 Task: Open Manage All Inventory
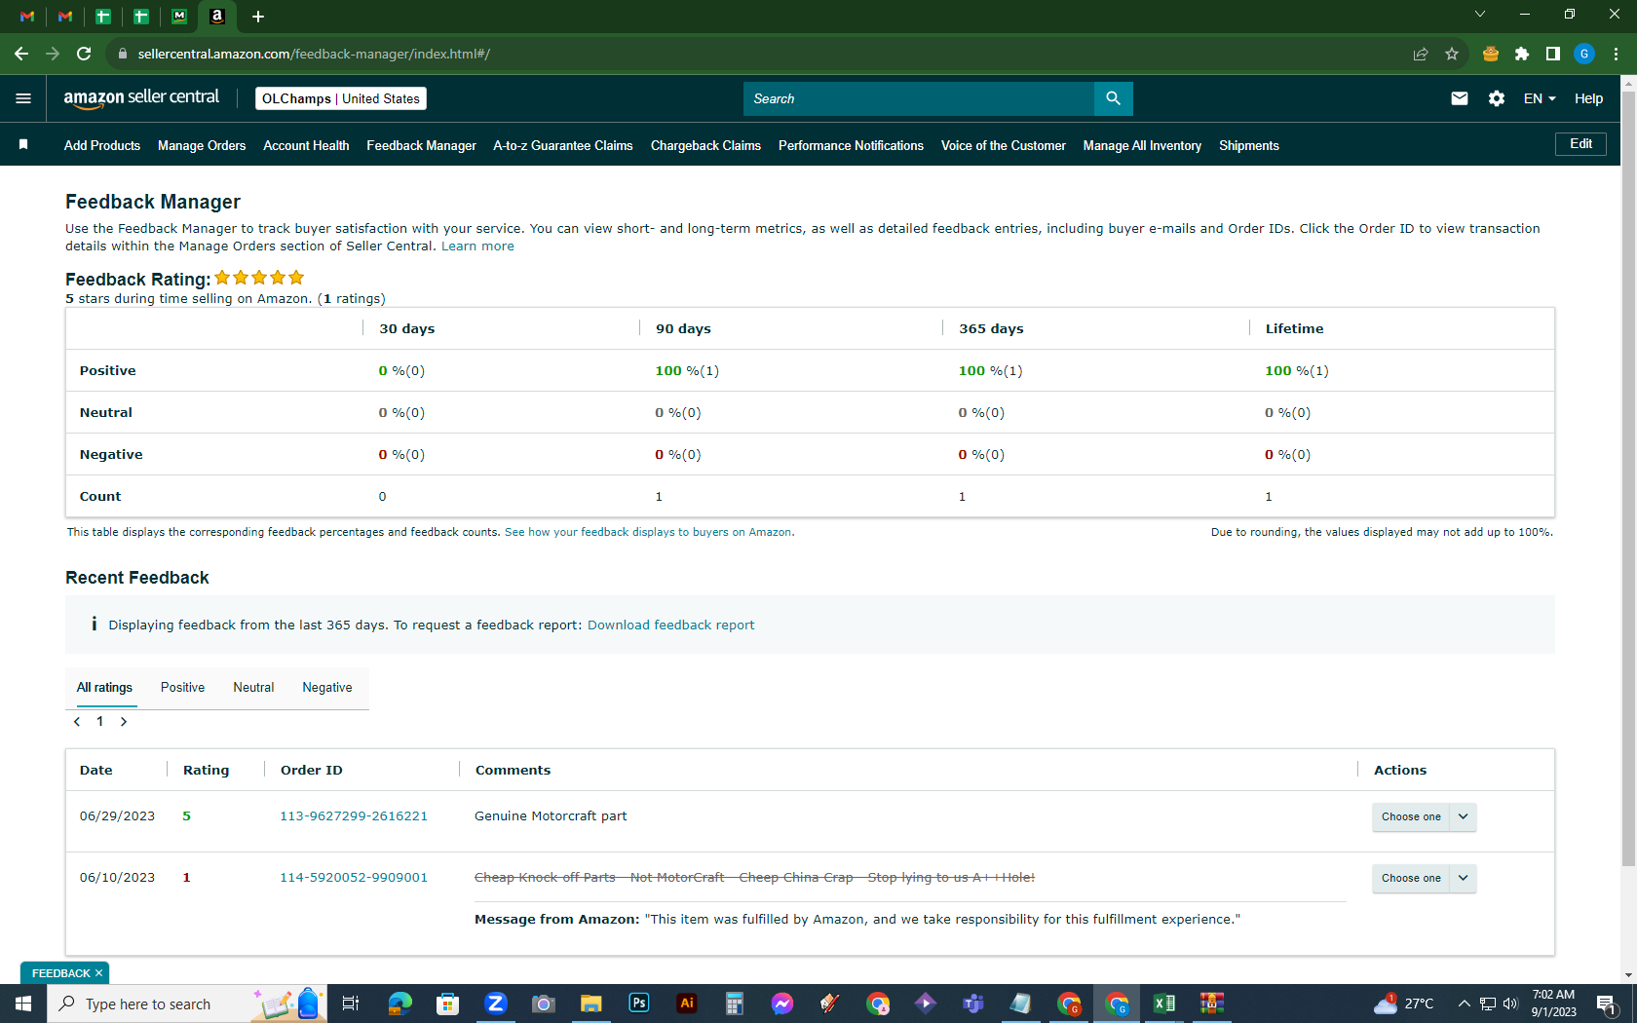(x=1142, y=145)
